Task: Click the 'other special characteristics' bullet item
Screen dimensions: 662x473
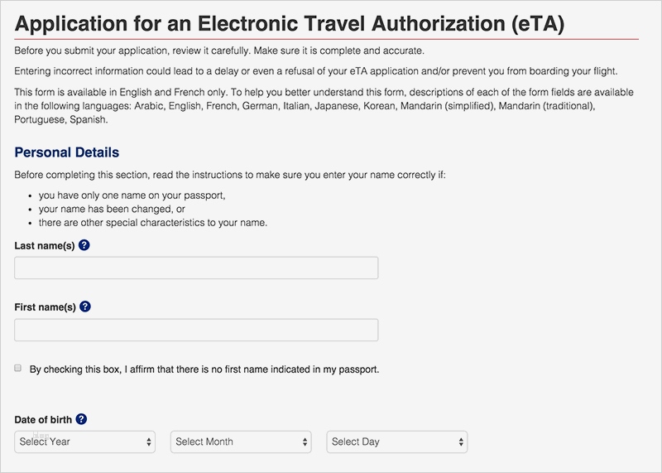Action: pyautogui.click(x=152, y=223)
